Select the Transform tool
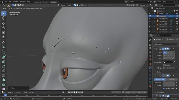Image resolution: width=179 pixels, height=100 pixels. [x=4, y=37]
